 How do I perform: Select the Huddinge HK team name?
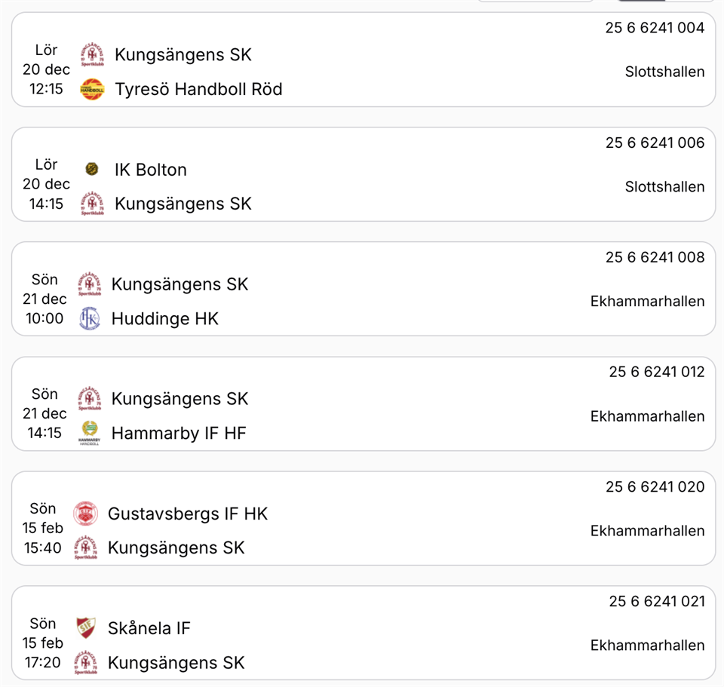(x=164, y=319)
